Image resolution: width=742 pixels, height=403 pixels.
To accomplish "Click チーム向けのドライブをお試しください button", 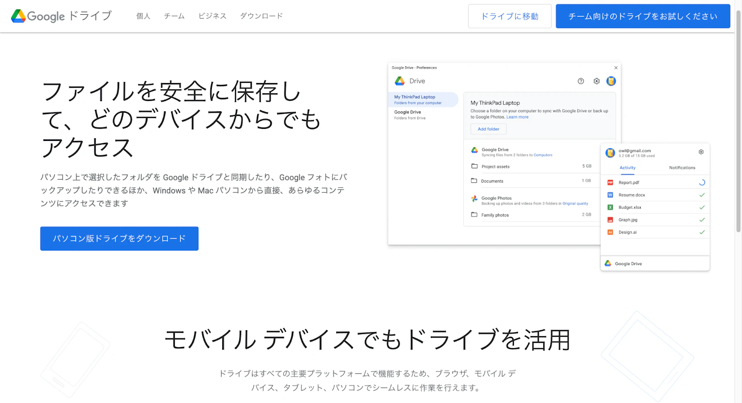I will pyautogui.click(x=643, y=16).
